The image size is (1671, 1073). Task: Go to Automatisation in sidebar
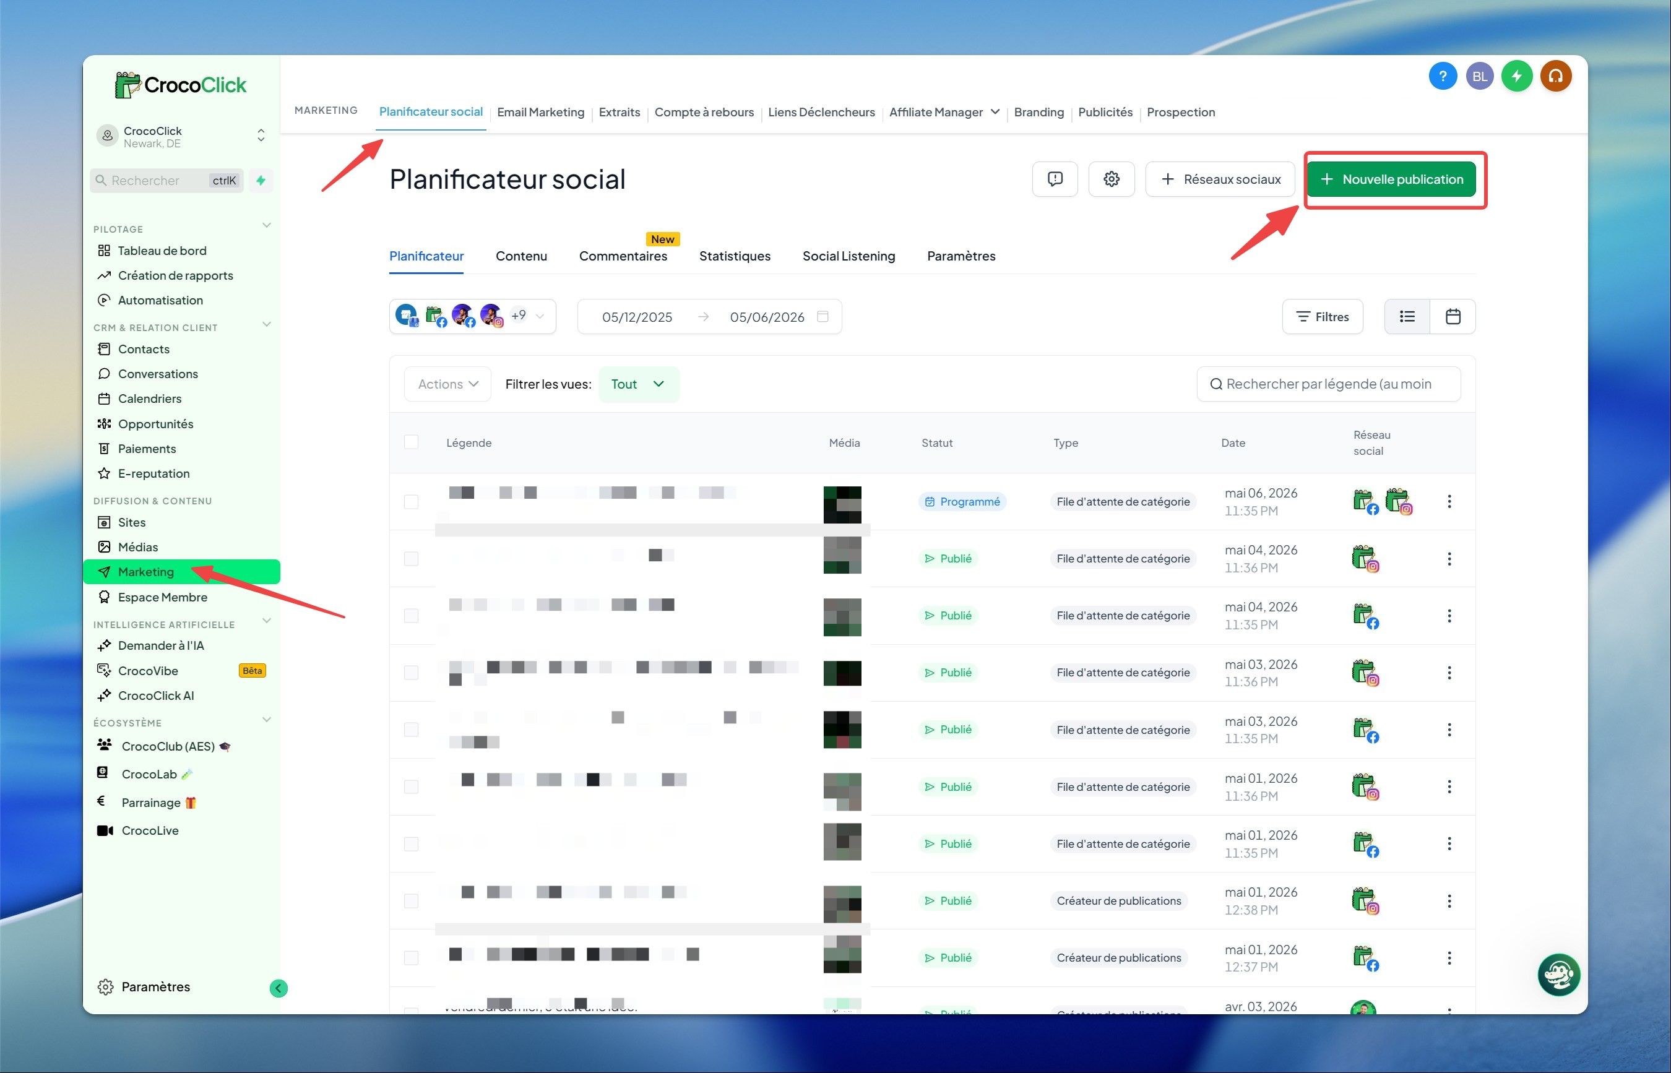coord(160,300)
